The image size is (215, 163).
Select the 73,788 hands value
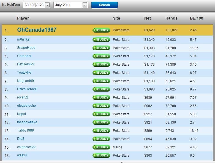click(171, 106)
